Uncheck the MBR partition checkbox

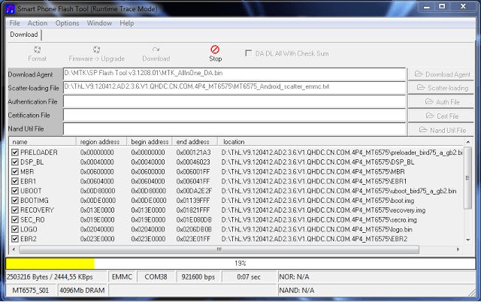15,172
